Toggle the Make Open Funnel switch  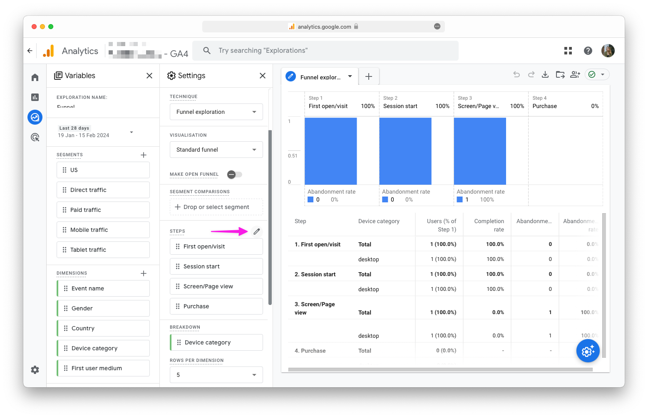coord(234,175)
